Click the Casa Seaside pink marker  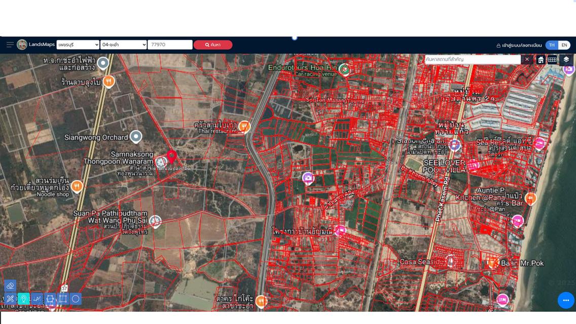coord(450,261)
